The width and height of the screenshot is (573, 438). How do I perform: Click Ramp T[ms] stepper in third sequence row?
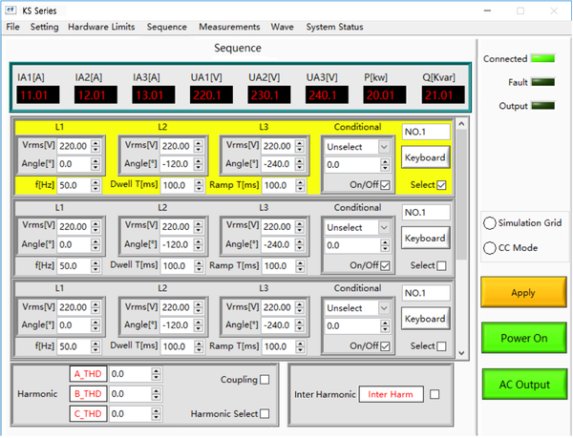(300, 346)
